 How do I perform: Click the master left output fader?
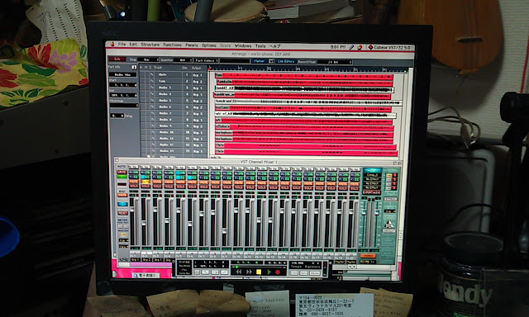pyautogui.click(x=365, y=213)
